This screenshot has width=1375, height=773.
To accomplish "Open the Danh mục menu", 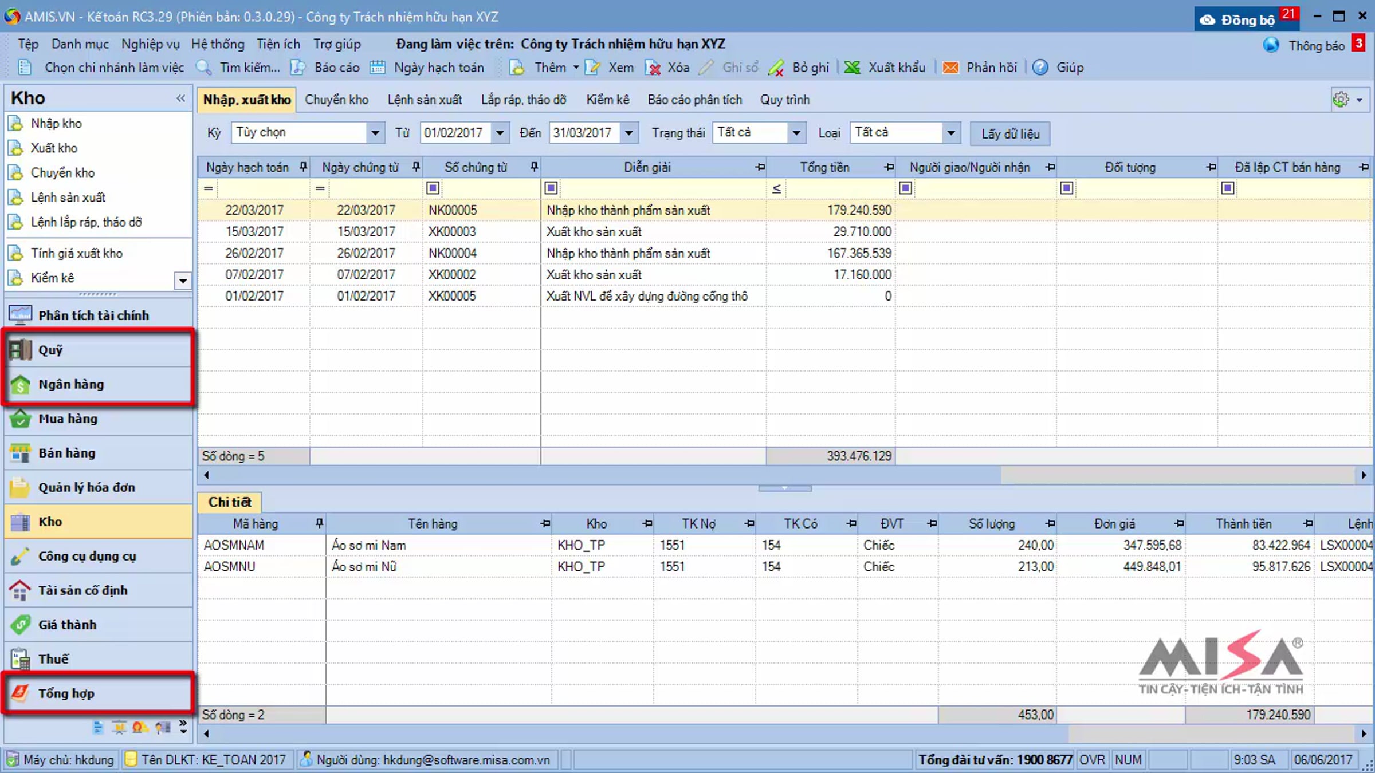I will 80,44.
